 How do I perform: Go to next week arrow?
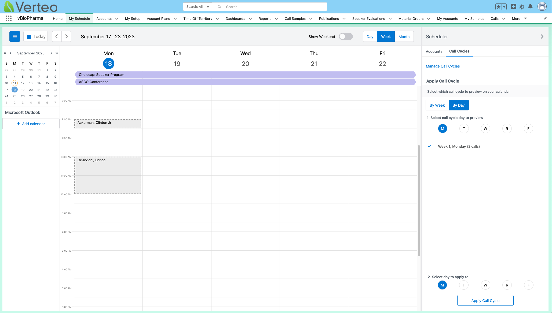(x=66, y=36)
